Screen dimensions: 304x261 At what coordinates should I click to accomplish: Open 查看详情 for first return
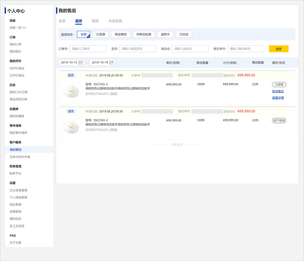pyautogui.click(x=278, y=98)
